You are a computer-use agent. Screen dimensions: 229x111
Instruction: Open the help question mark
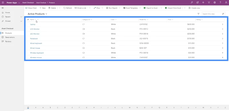220,3
